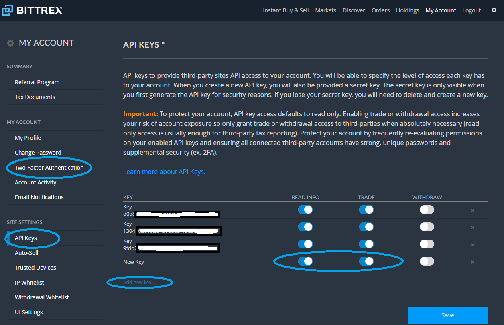Enable Withdraw for key d0a8
The image size is (504, 325).
tap(427, 210)
